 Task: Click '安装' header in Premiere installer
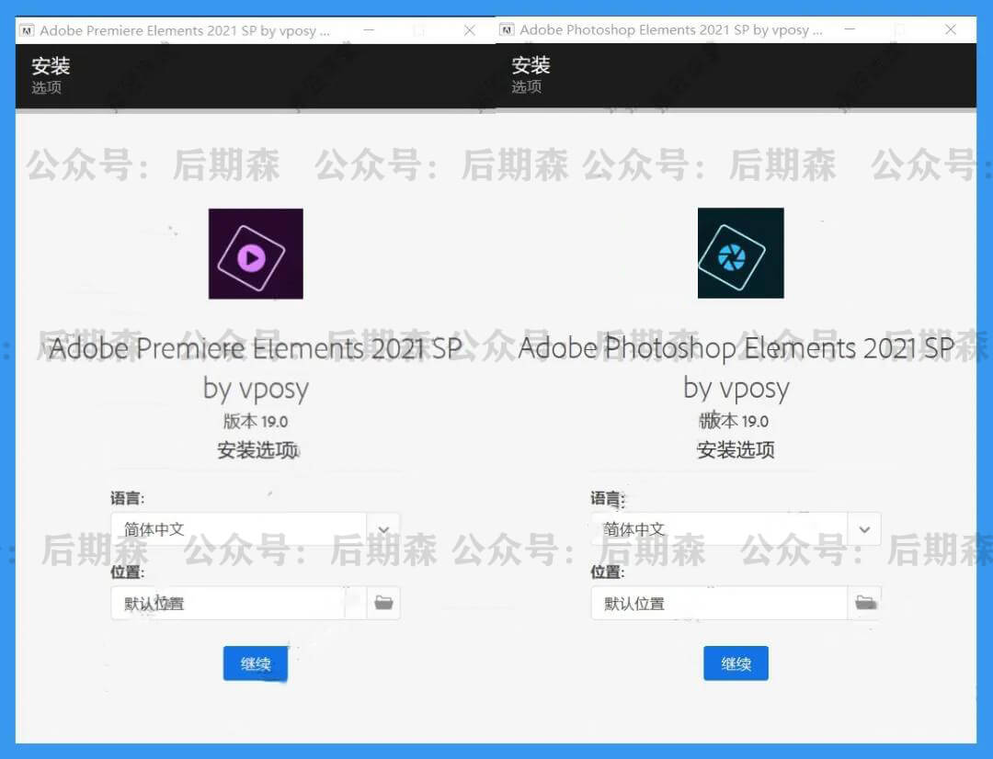(x=51, y=65)
